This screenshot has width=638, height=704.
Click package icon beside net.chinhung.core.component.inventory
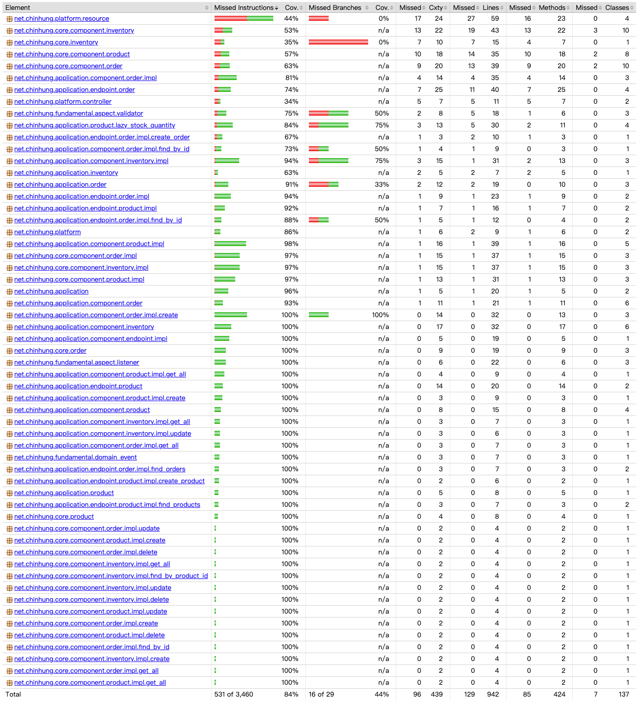(x=9, y=31)
